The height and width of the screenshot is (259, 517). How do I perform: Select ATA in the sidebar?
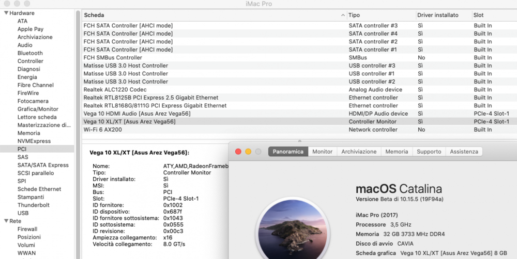(x=22, y=21)
